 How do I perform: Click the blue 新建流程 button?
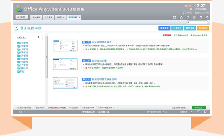pyautogui.click(x=164, y=28)
